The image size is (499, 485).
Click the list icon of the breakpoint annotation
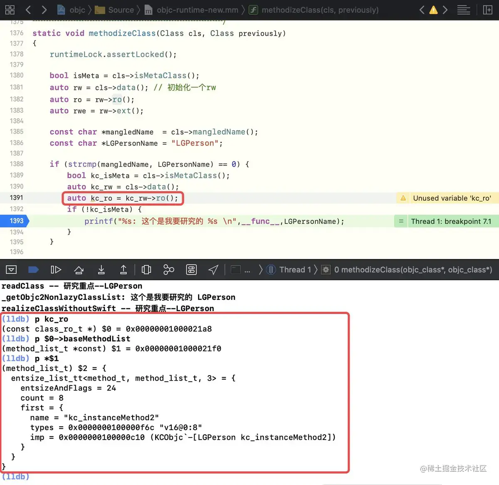[x=401, y=221]
